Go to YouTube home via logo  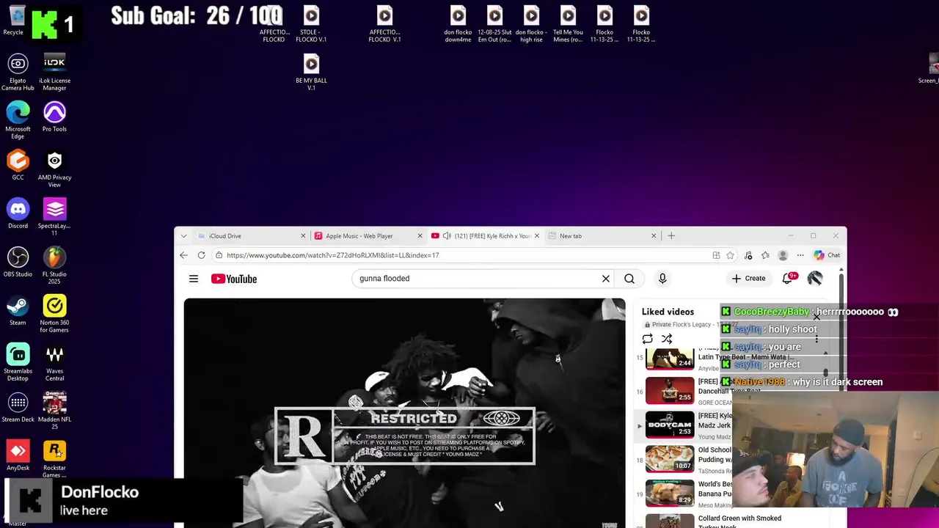coord(234,279)
